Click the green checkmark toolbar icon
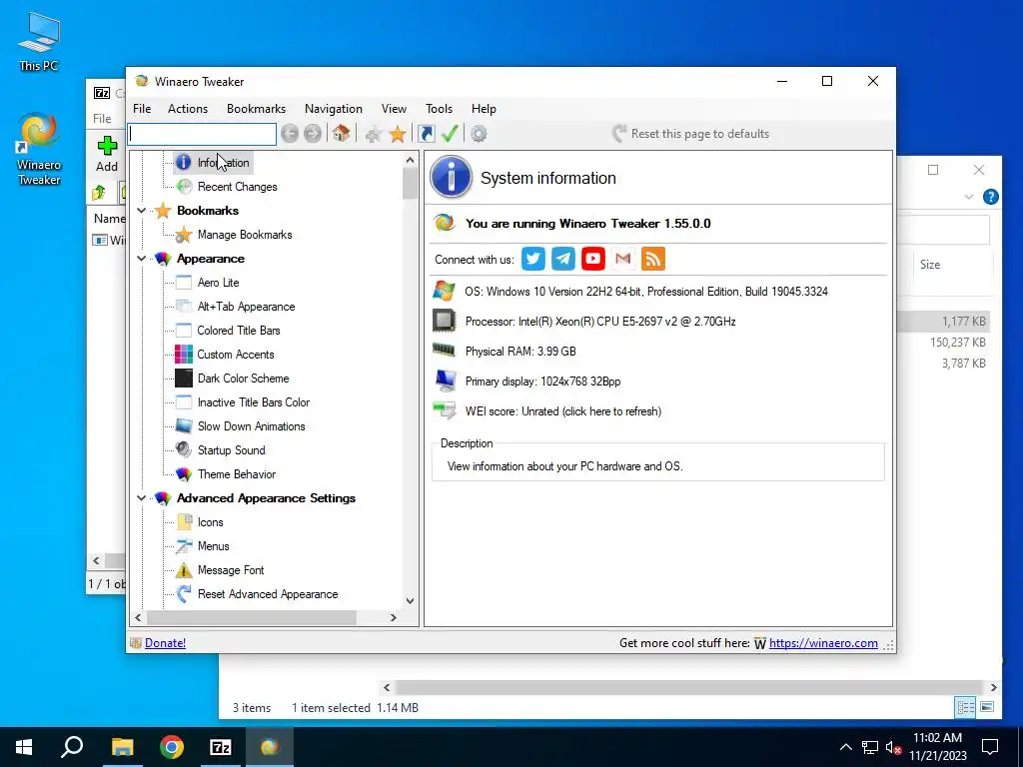The image size is (1023, 767). (x=450, y=134)
